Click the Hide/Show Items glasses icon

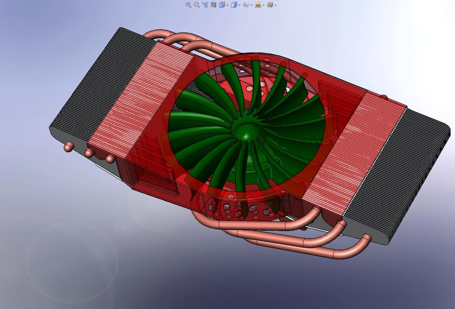click(246, 5)
